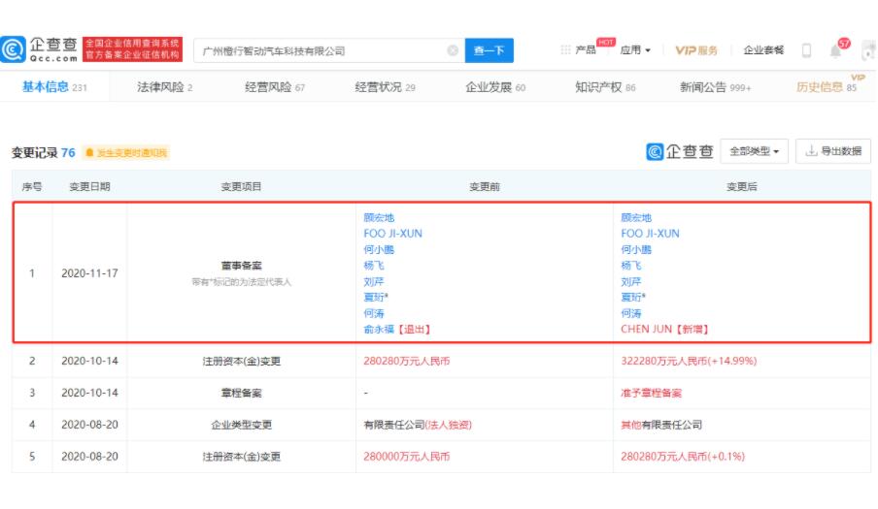Switch to the 历史信息 tab

click(827, 86)
